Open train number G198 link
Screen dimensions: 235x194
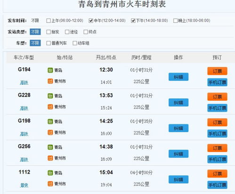pyautogui.click(x=24, y=121)
